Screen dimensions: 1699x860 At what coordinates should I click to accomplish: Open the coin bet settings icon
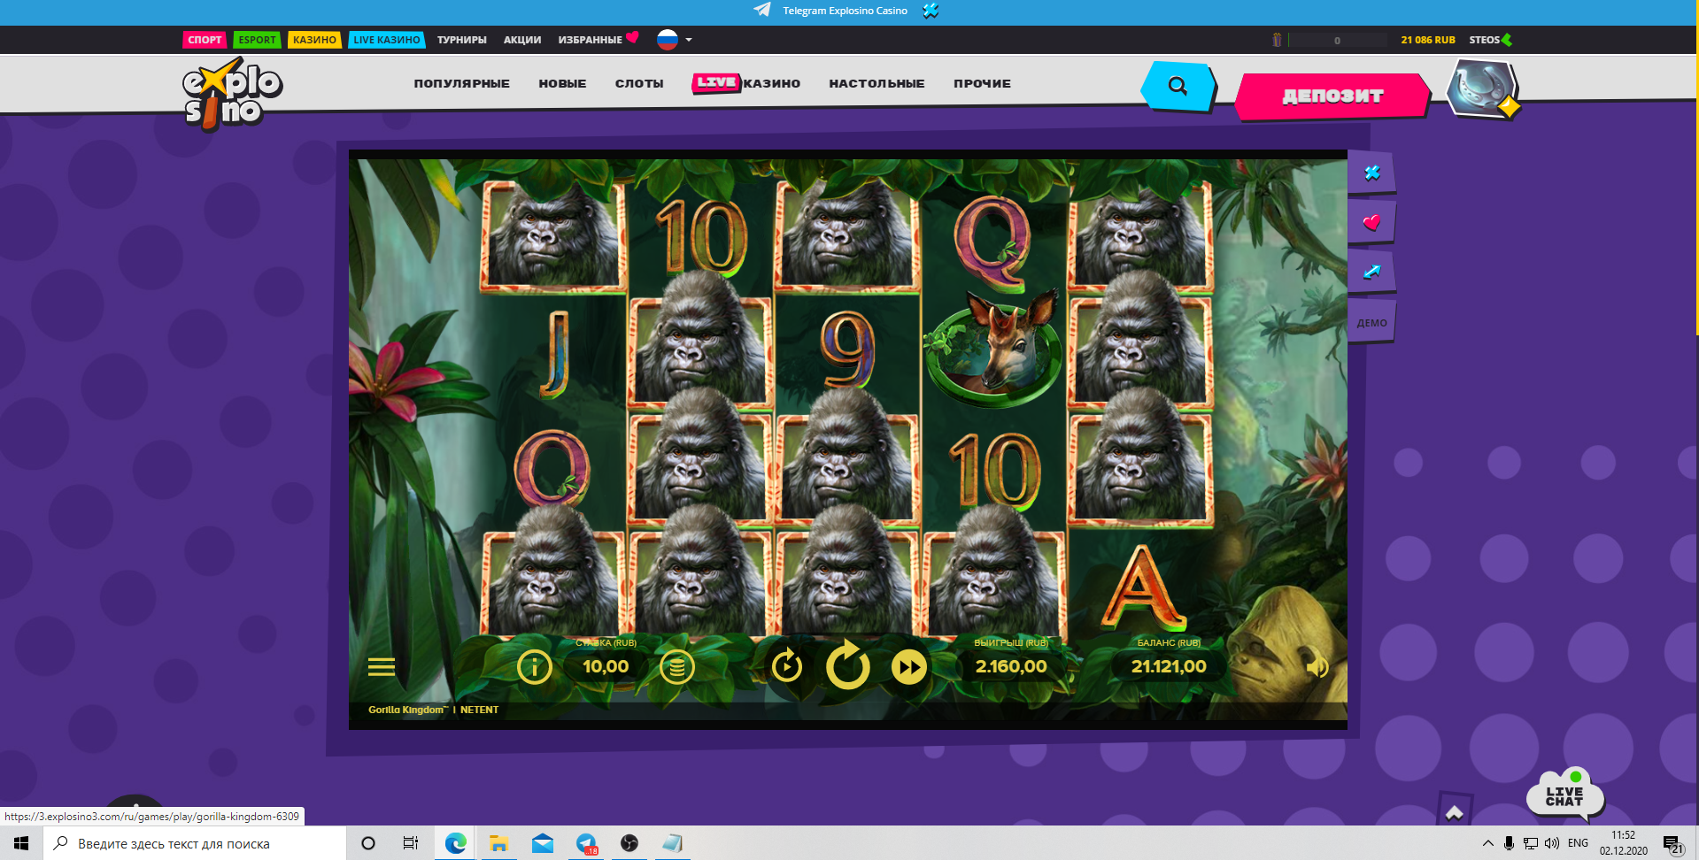tap(677, 667)
